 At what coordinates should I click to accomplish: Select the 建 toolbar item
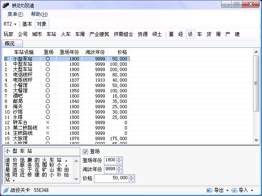(x=237, y=34)
